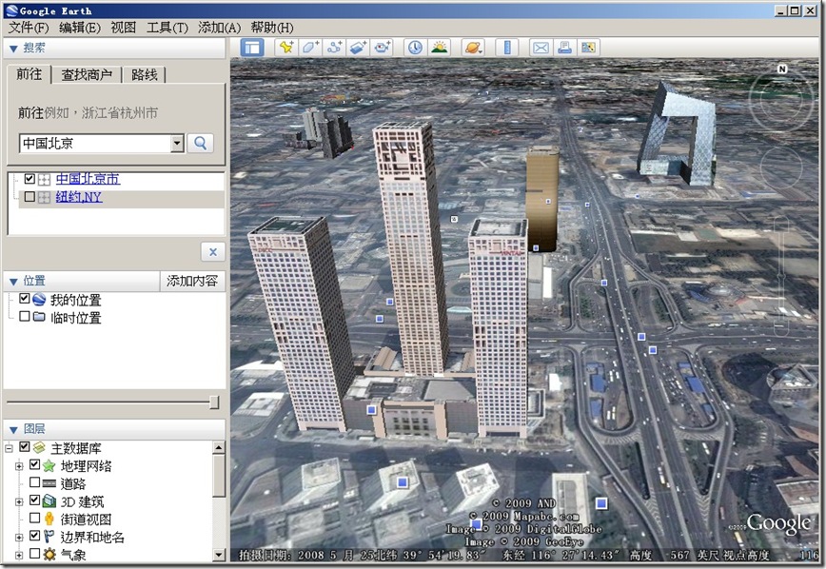This screenshot has width=826, height=569.
Task: Expand the 3D 建筑 tree node
Action: click(19, 501)
